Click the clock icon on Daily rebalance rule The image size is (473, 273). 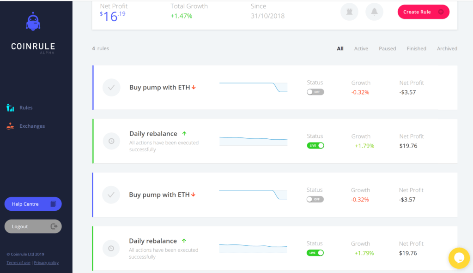tap(111, 141)
